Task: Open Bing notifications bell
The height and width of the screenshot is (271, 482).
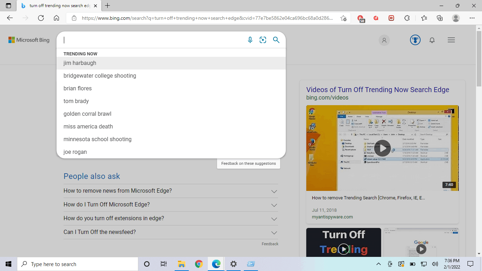Action: 432,40
